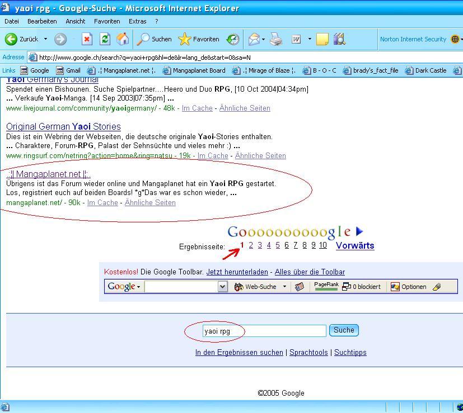Go to results page 2
Screen dimensions: 463x413
(x=251, y=245)
